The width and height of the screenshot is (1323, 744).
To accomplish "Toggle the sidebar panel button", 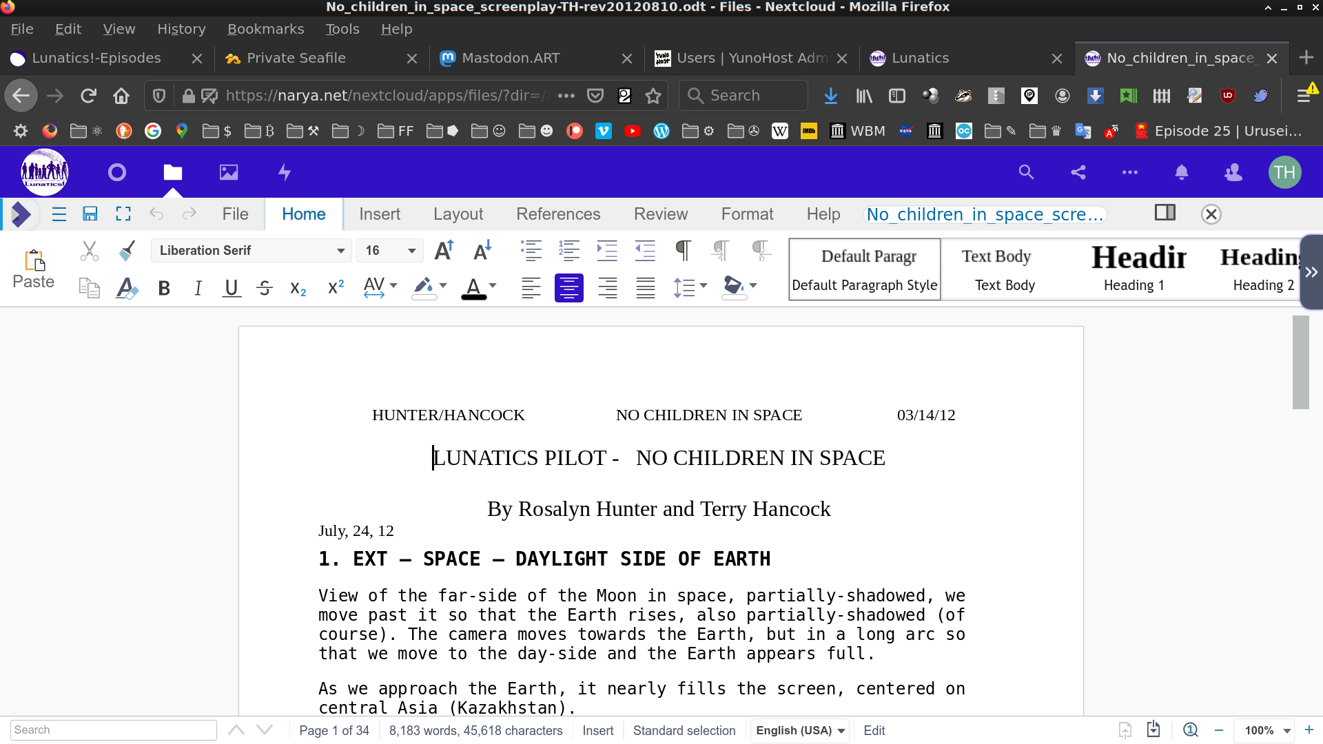I will [1165, 213].
